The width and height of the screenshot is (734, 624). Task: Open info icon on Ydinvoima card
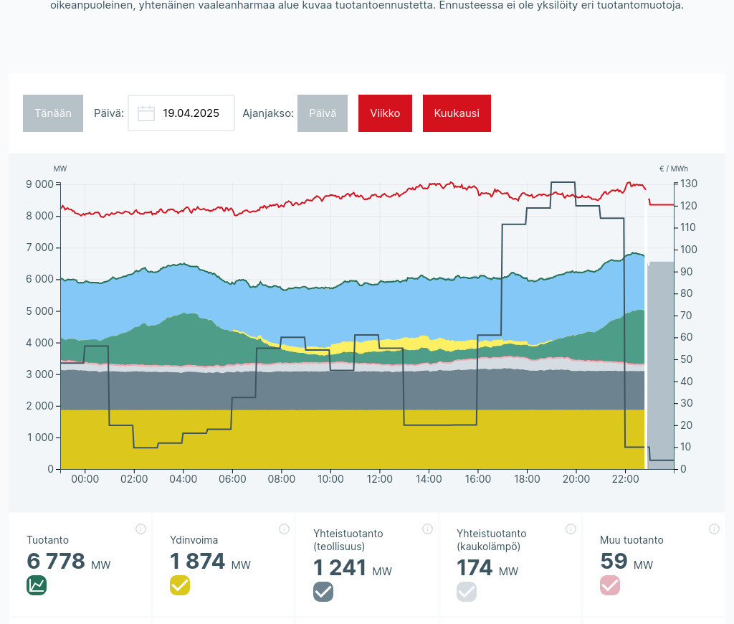click(284, 529)
